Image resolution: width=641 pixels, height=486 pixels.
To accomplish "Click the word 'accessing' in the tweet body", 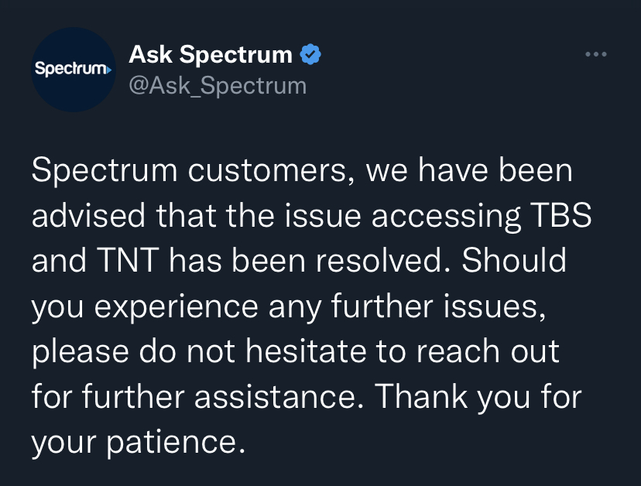I will point(446,216).
